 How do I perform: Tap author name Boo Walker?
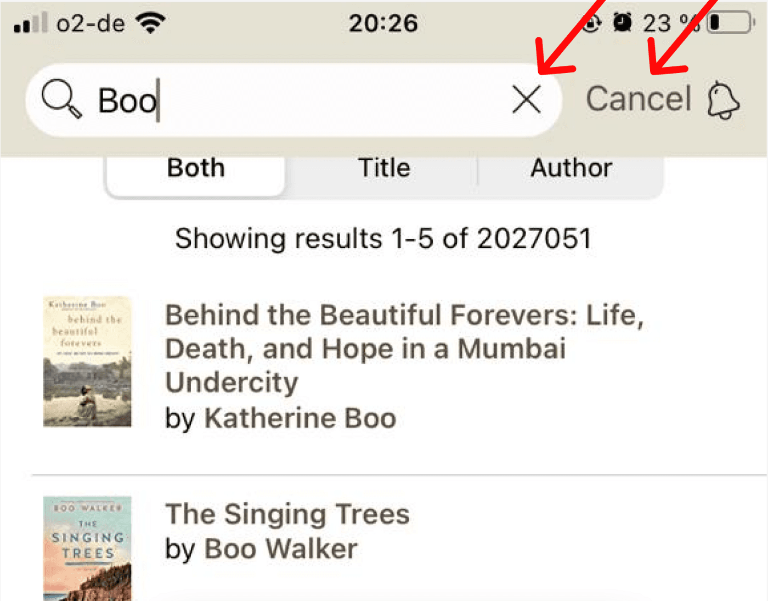(281, 549)
